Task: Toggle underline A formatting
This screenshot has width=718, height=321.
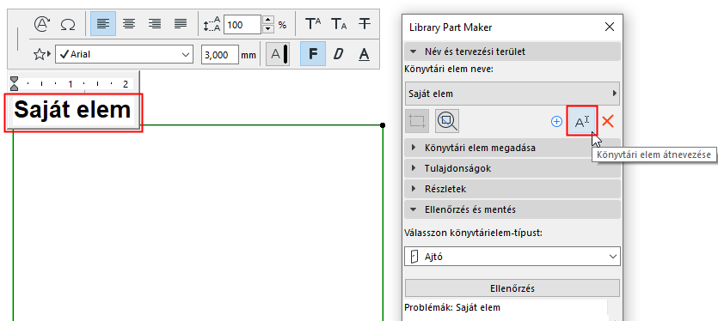Action: (x=364, y=54)
